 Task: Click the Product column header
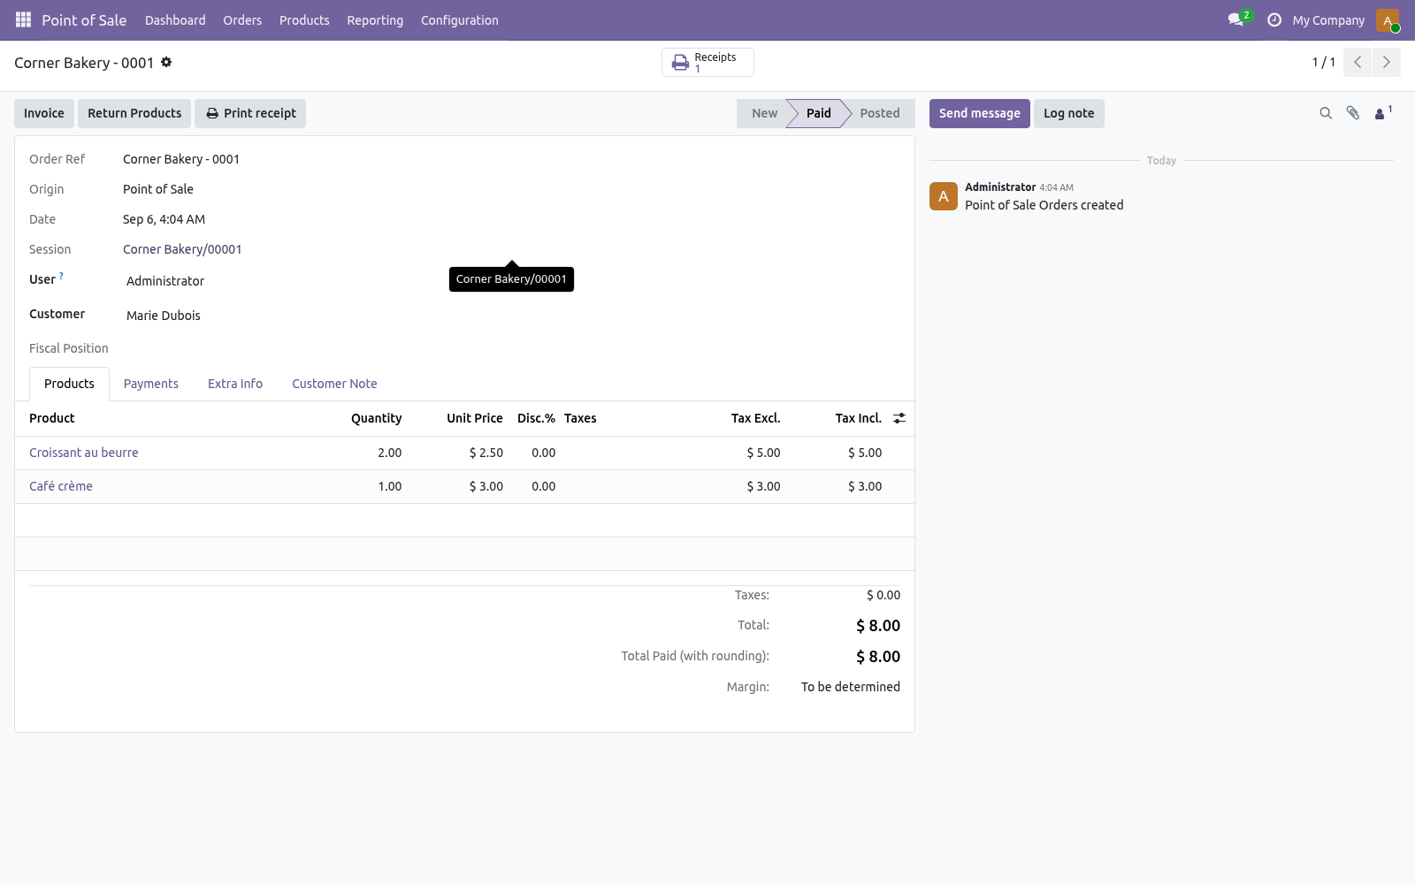tap(52, 418)
